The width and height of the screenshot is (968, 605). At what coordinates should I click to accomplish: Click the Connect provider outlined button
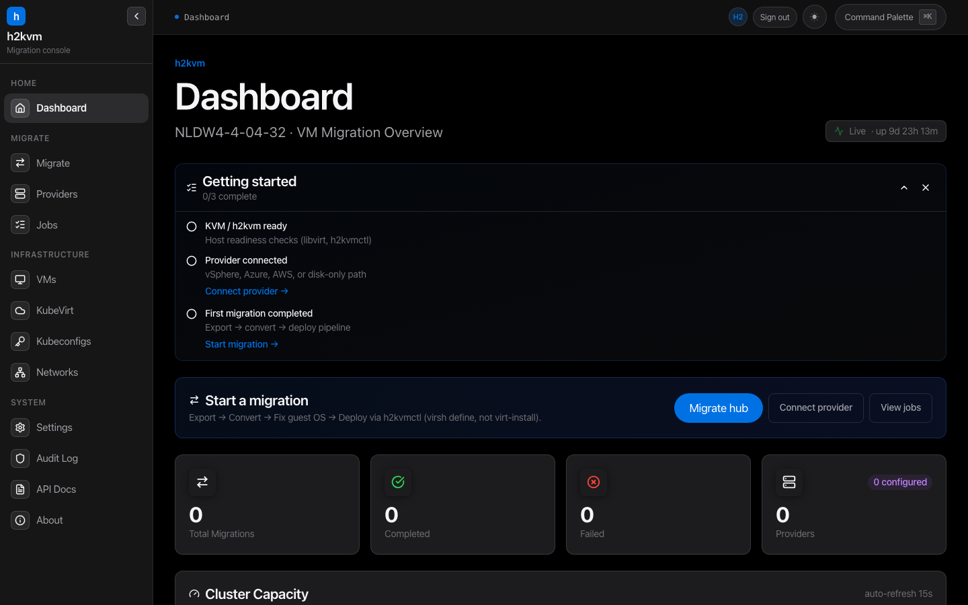click(816, 408)
